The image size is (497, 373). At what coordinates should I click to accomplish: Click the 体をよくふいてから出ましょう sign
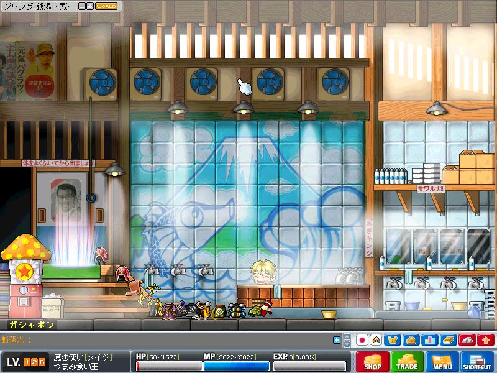(x=58, y=163)
